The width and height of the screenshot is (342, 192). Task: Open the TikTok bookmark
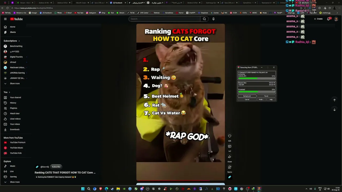click(131, 13)
